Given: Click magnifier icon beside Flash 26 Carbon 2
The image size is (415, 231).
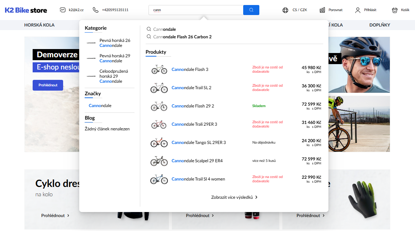Looking at the screenshot, I should (x=149, y=37).
